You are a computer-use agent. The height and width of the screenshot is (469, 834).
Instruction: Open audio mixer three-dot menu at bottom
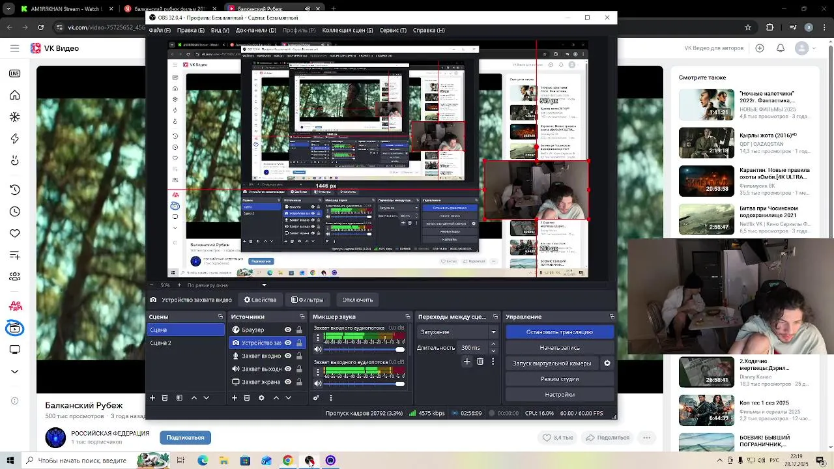click(x=330, y=398)
